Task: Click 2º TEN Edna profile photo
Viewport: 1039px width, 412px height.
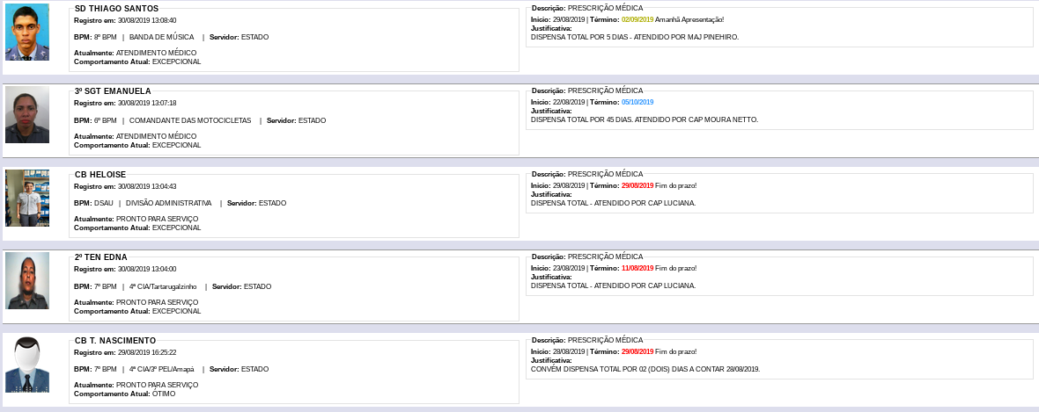Action: coord(27,280)
